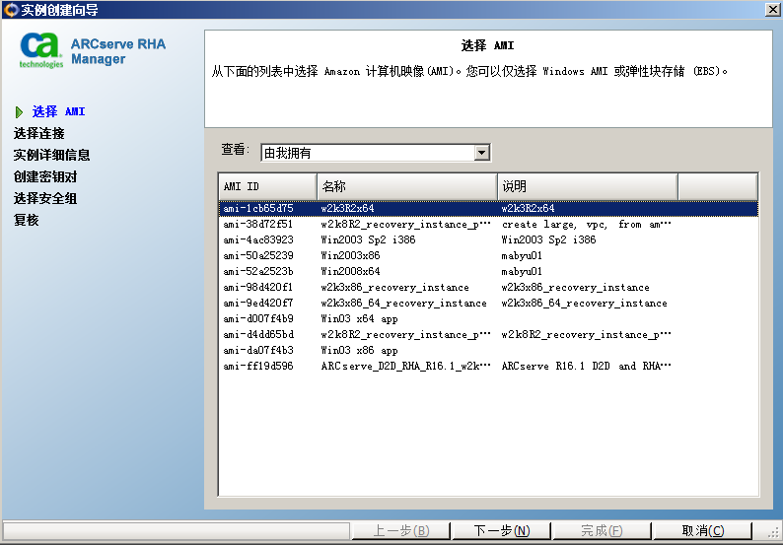Screen dimensions: 783x545
Task: Select row ami-38d72f51
Action: coord(488,224)
